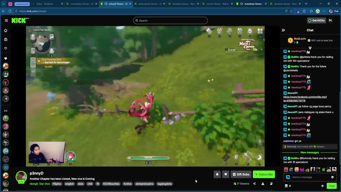Switch to teeheedota2 Stream tab
The height and width of the screenshot is (192, 341).
point(150,4)
